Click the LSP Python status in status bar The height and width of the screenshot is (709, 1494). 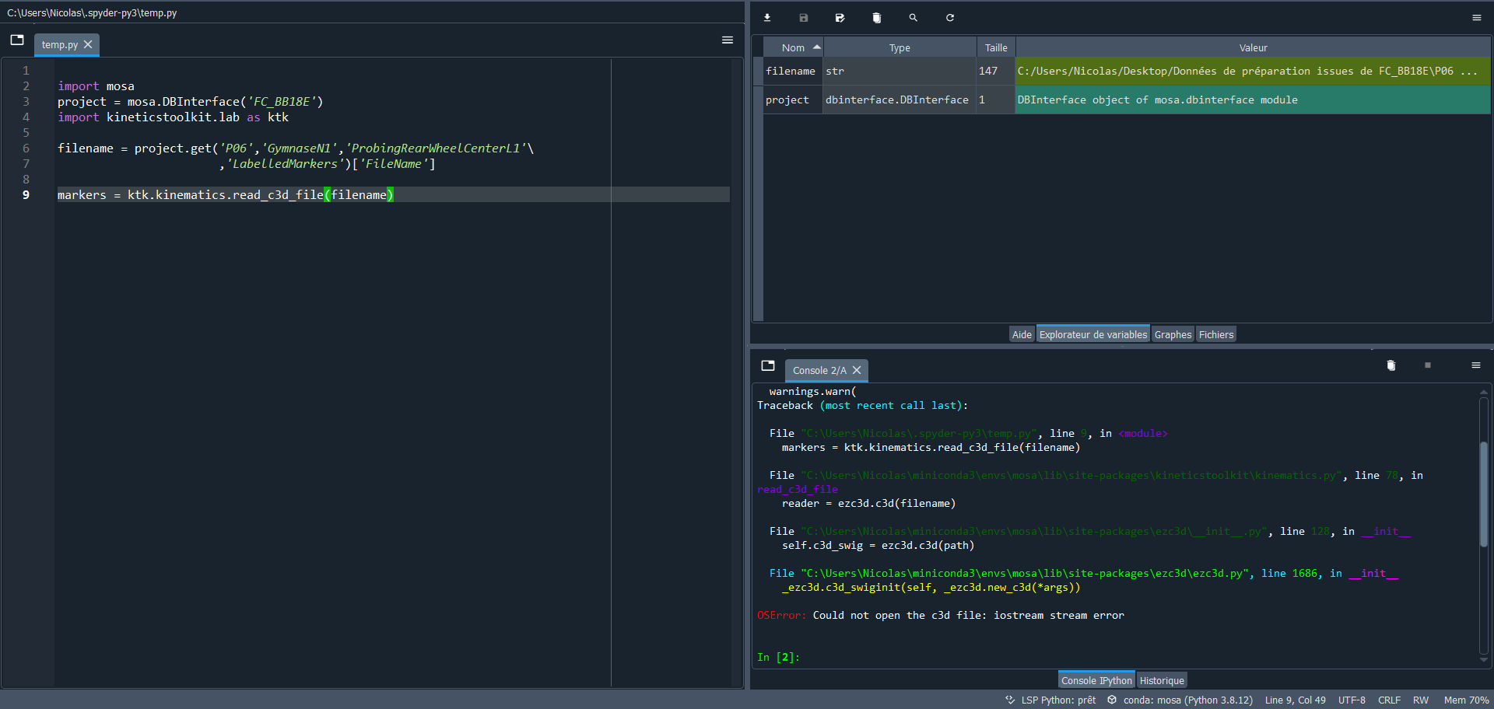click(1050, 700)
